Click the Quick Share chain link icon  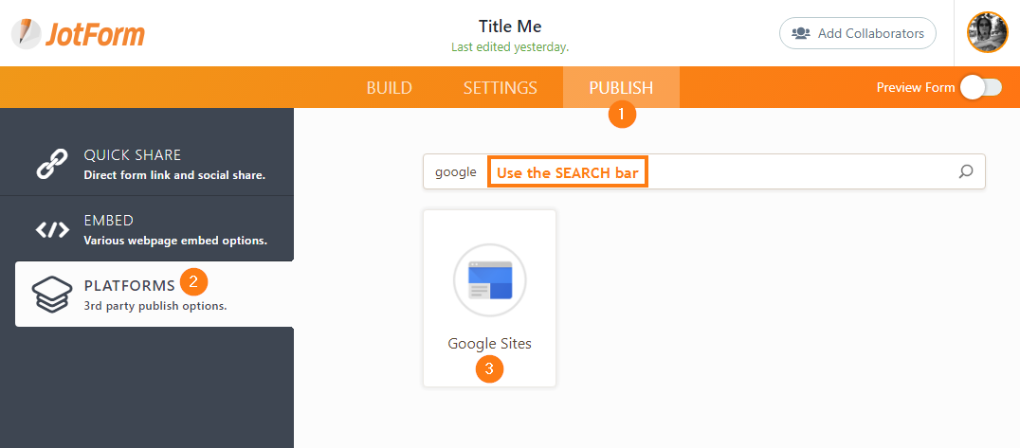(52, 164)
